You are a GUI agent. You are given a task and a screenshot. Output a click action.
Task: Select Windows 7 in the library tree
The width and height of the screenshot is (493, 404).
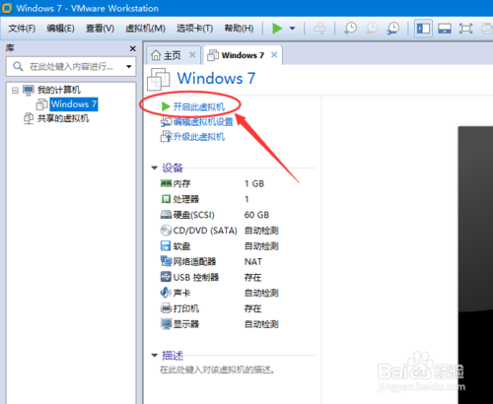pyautogui.click(x=74, y=104)
